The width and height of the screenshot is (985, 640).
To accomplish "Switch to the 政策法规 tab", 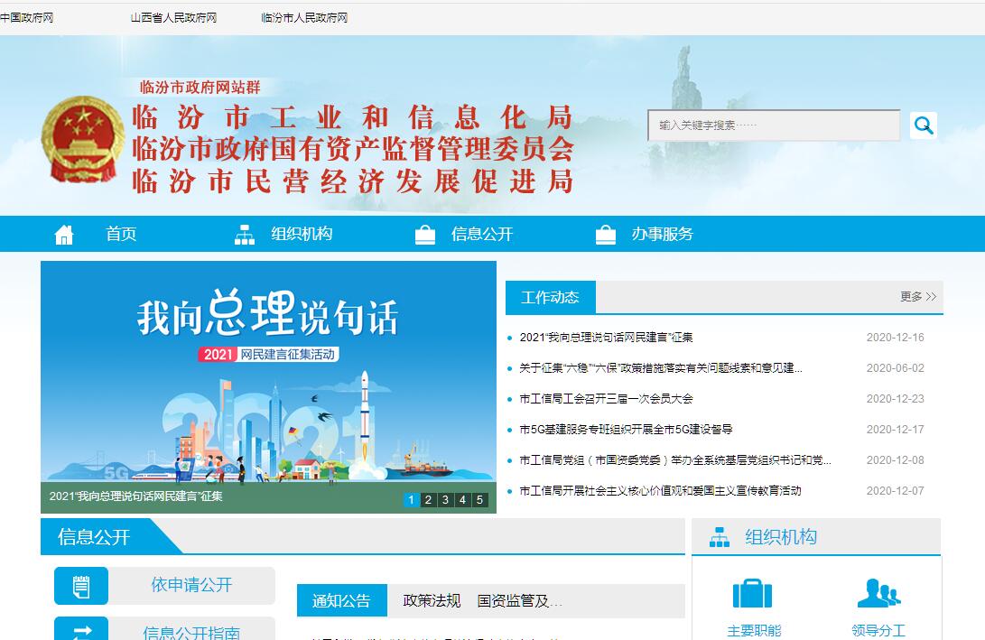I will click(432, 601).
